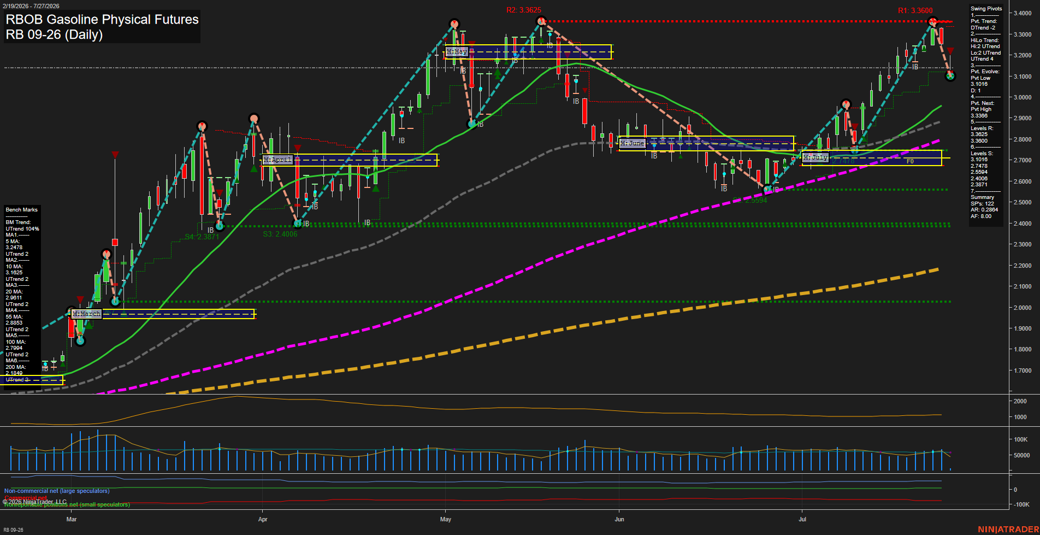The width and height of the screenshot is (1040, 535).
Task: Click the Non-commercial net (large speculators) legend
Action: click(57, 491)
